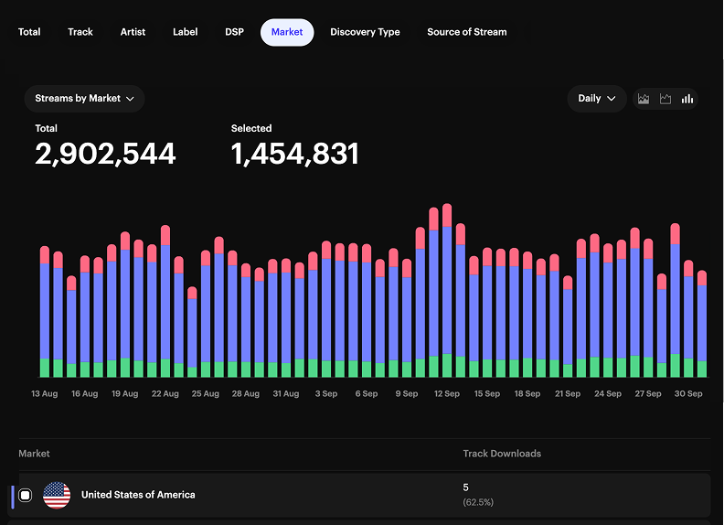Switch to Discovery Type tab
This screenshot has width=724, height=525.
tap(365, 32)
